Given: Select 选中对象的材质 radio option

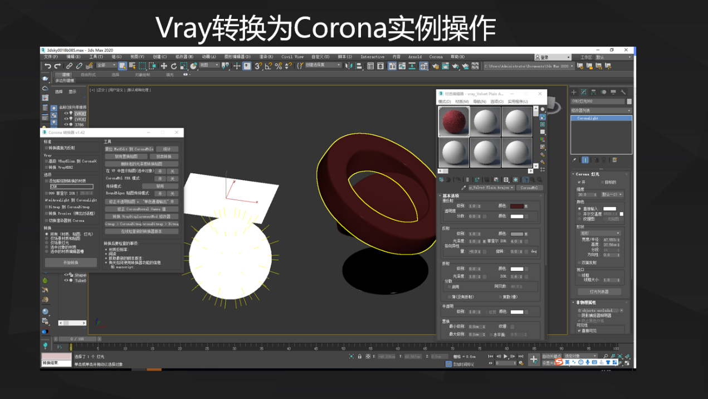Looking at the screenshot, I should (46, 247).
